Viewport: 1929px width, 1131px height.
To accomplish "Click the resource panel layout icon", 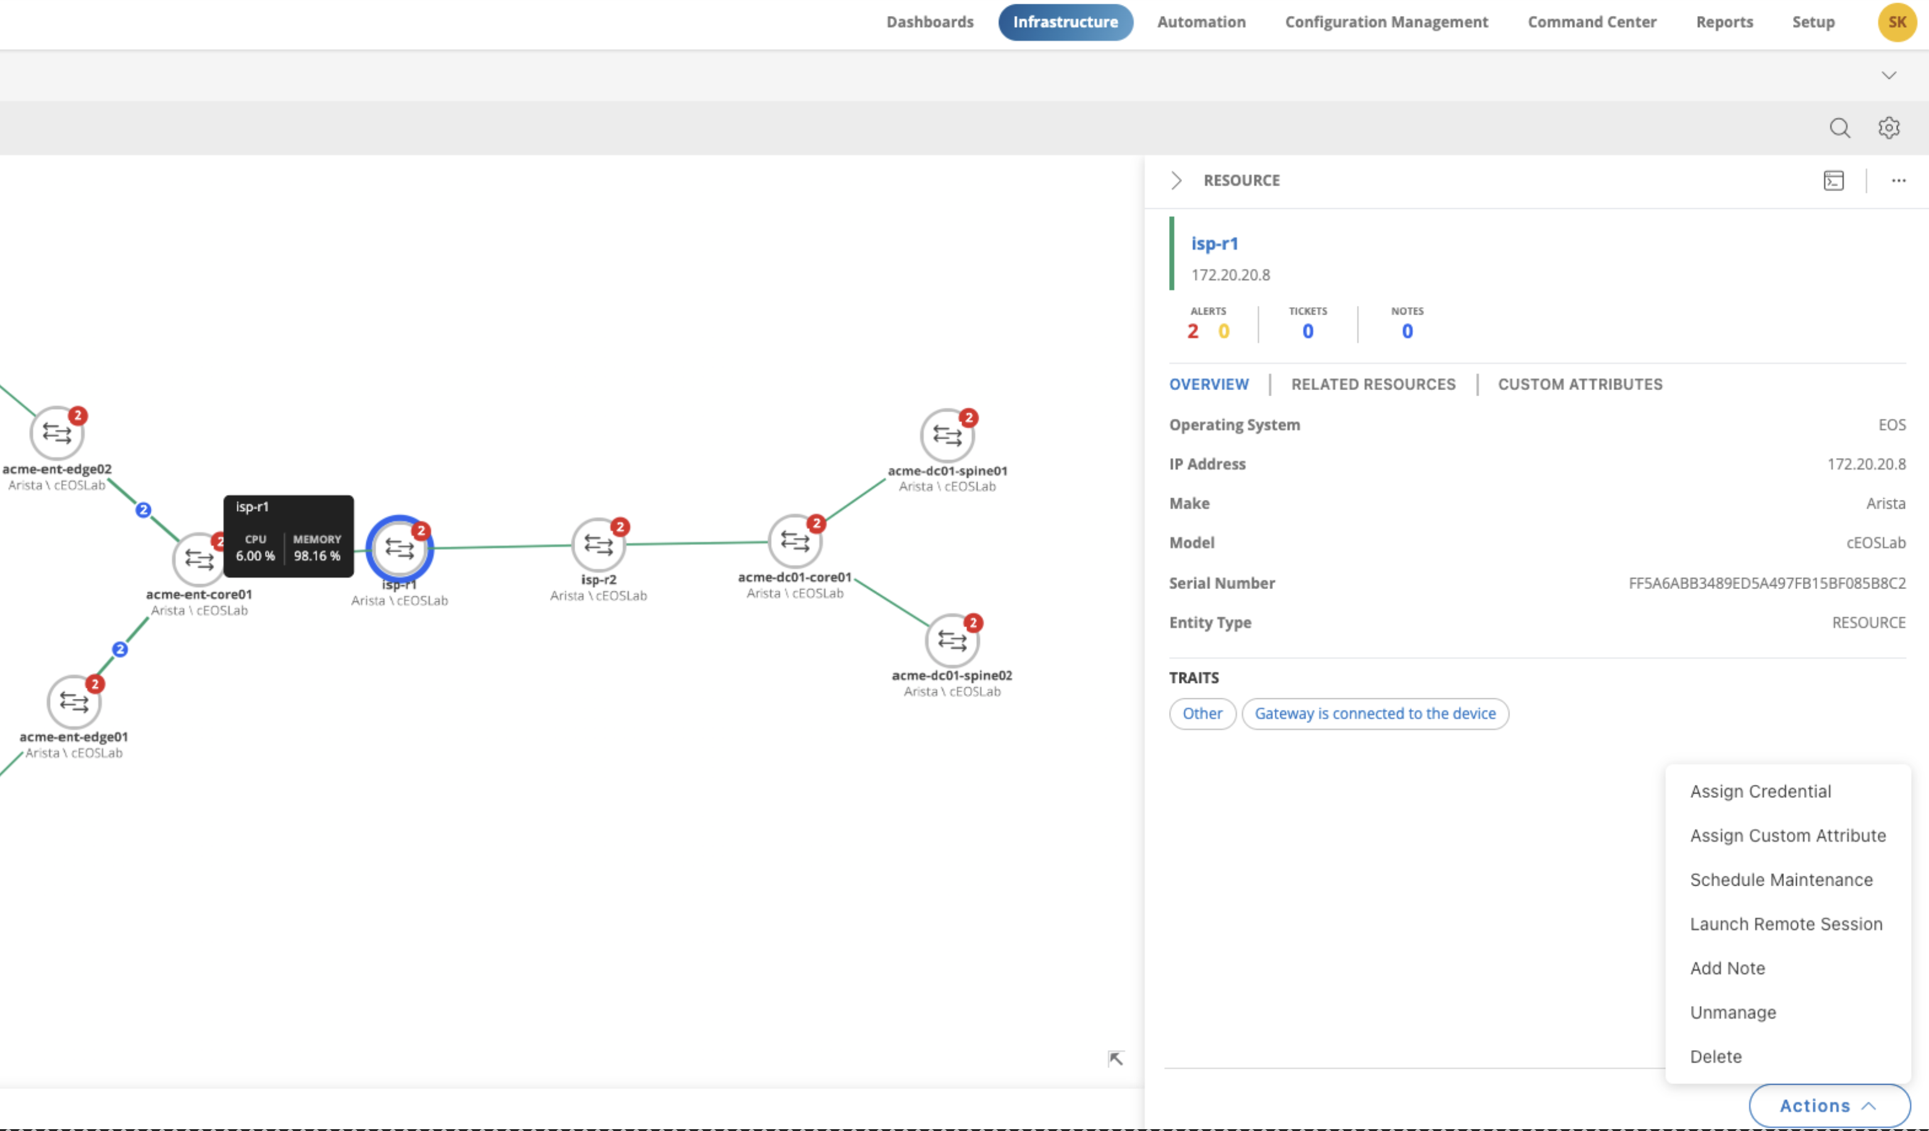I will click(x=1834, y=179).
